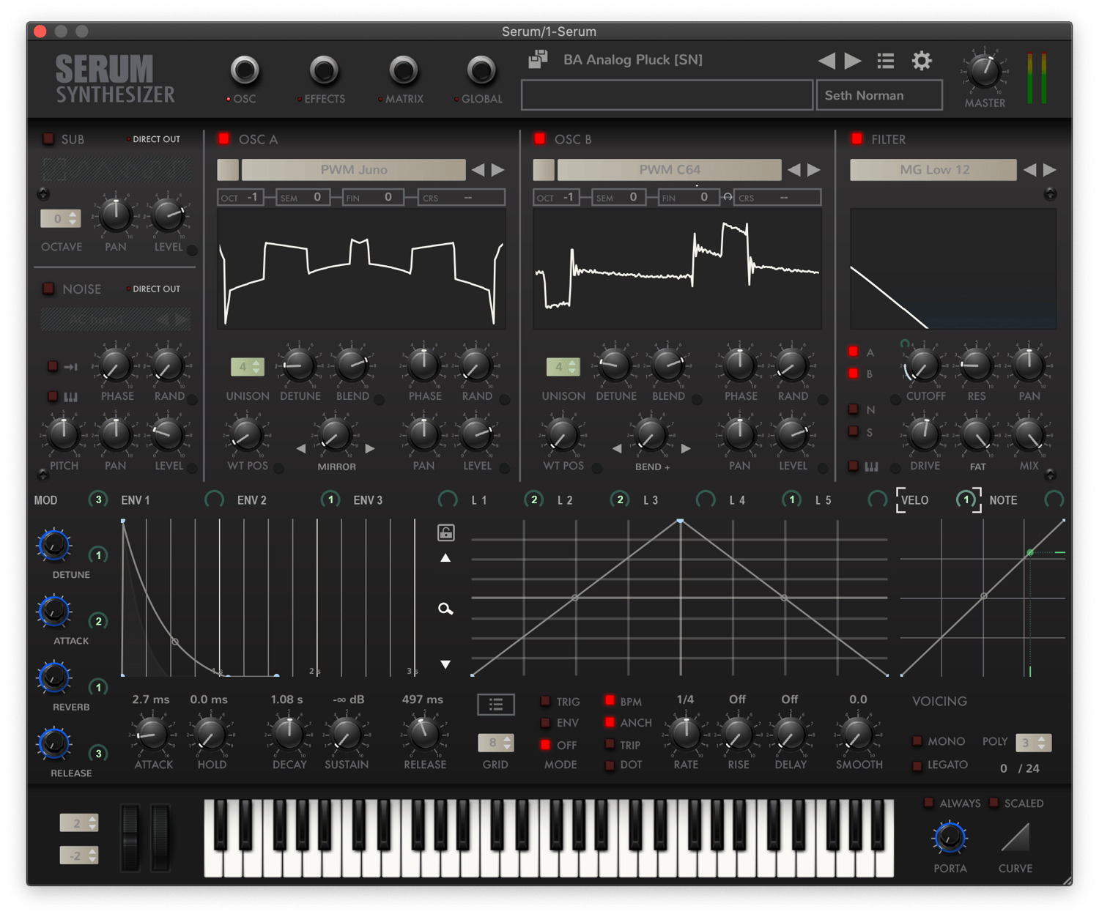Toggle filter routing for oscillator A
Image resolution: width=1099 pixels, height=917 pixels.
853,352
